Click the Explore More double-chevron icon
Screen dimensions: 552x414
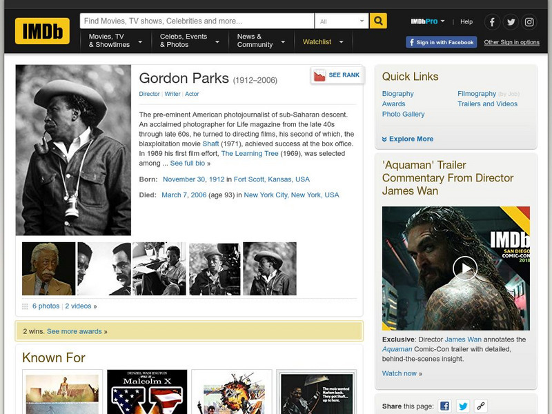click(x=384, y=139)
